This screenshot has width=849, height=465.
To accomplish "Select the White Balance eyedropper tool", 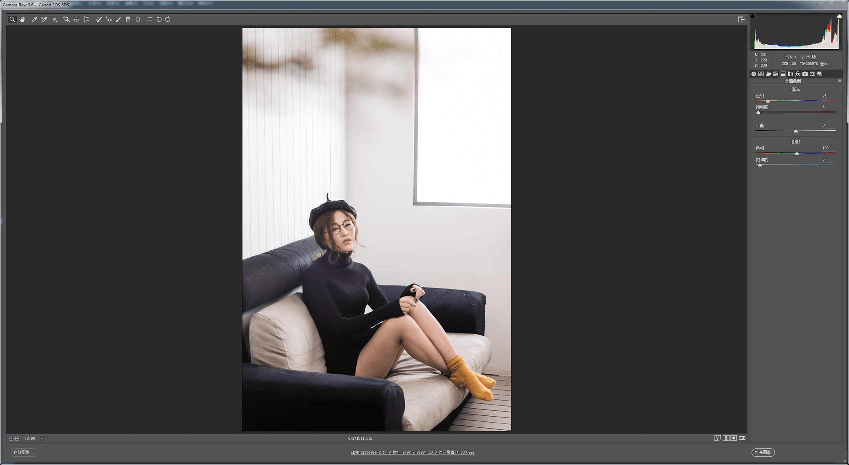I will [x=34, y=19].
